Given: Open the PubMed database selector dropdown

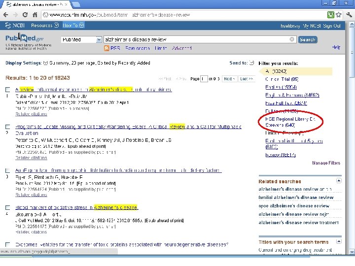Looking at the screenshot, I should [x=81, y=39].
